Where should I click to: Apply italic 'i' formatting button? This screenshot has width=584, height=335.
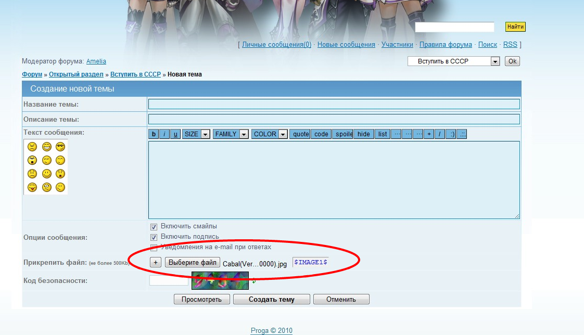coord(164,134)
